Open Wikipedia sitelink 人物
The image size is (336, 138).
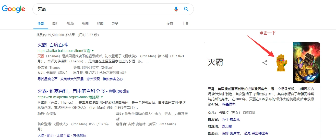(41, 135)
